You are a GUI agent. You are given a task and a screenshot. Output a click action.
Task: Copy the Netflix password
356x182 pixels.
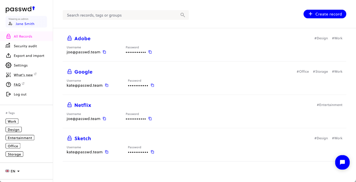click(x=150, y=119)
